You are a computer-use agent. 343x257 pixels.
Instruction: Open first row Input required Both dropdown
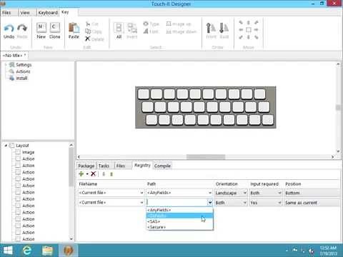(x=279, y=193)
